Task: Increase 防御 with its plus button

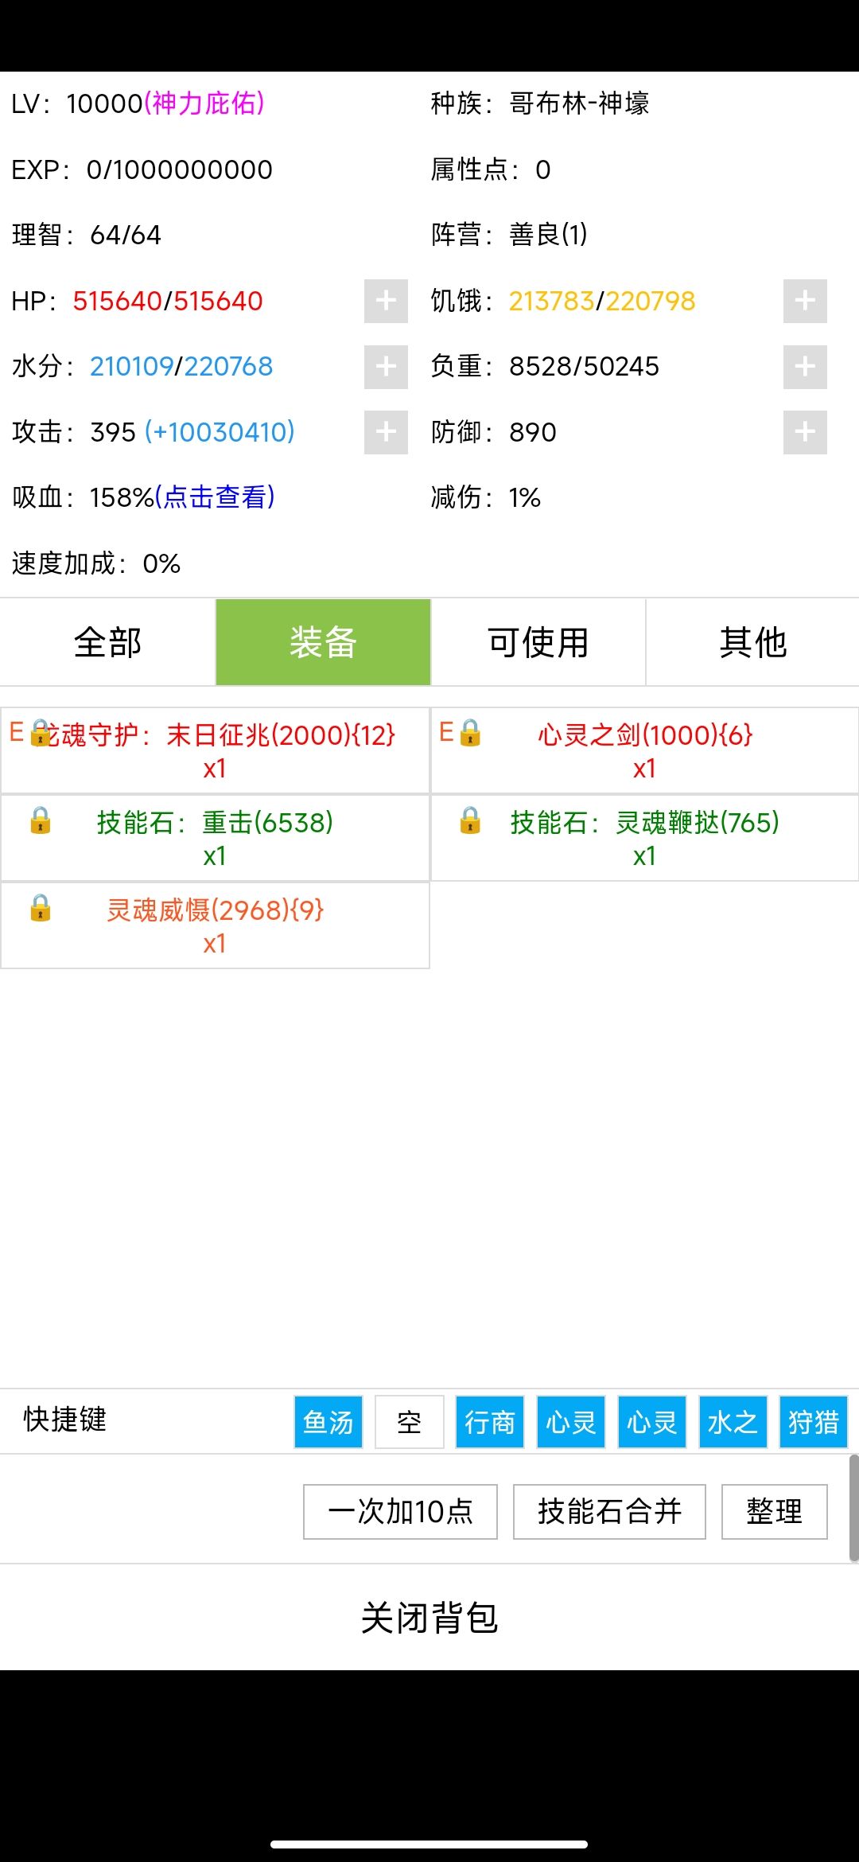Action: 805,432
